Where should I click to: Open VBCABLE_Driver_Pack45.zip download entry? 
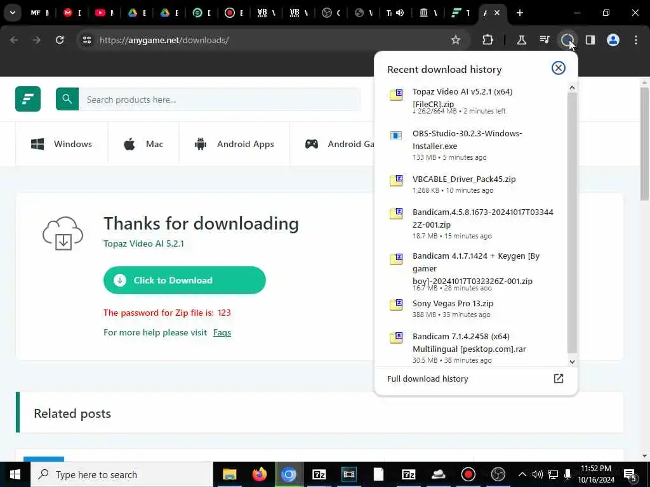click(x=470, y=185)
